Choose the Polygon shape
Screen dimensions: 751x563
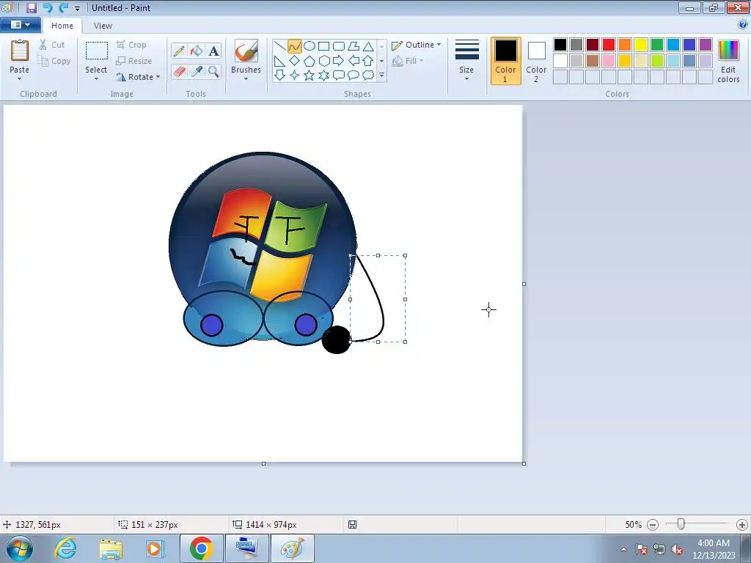coord(353,46)
